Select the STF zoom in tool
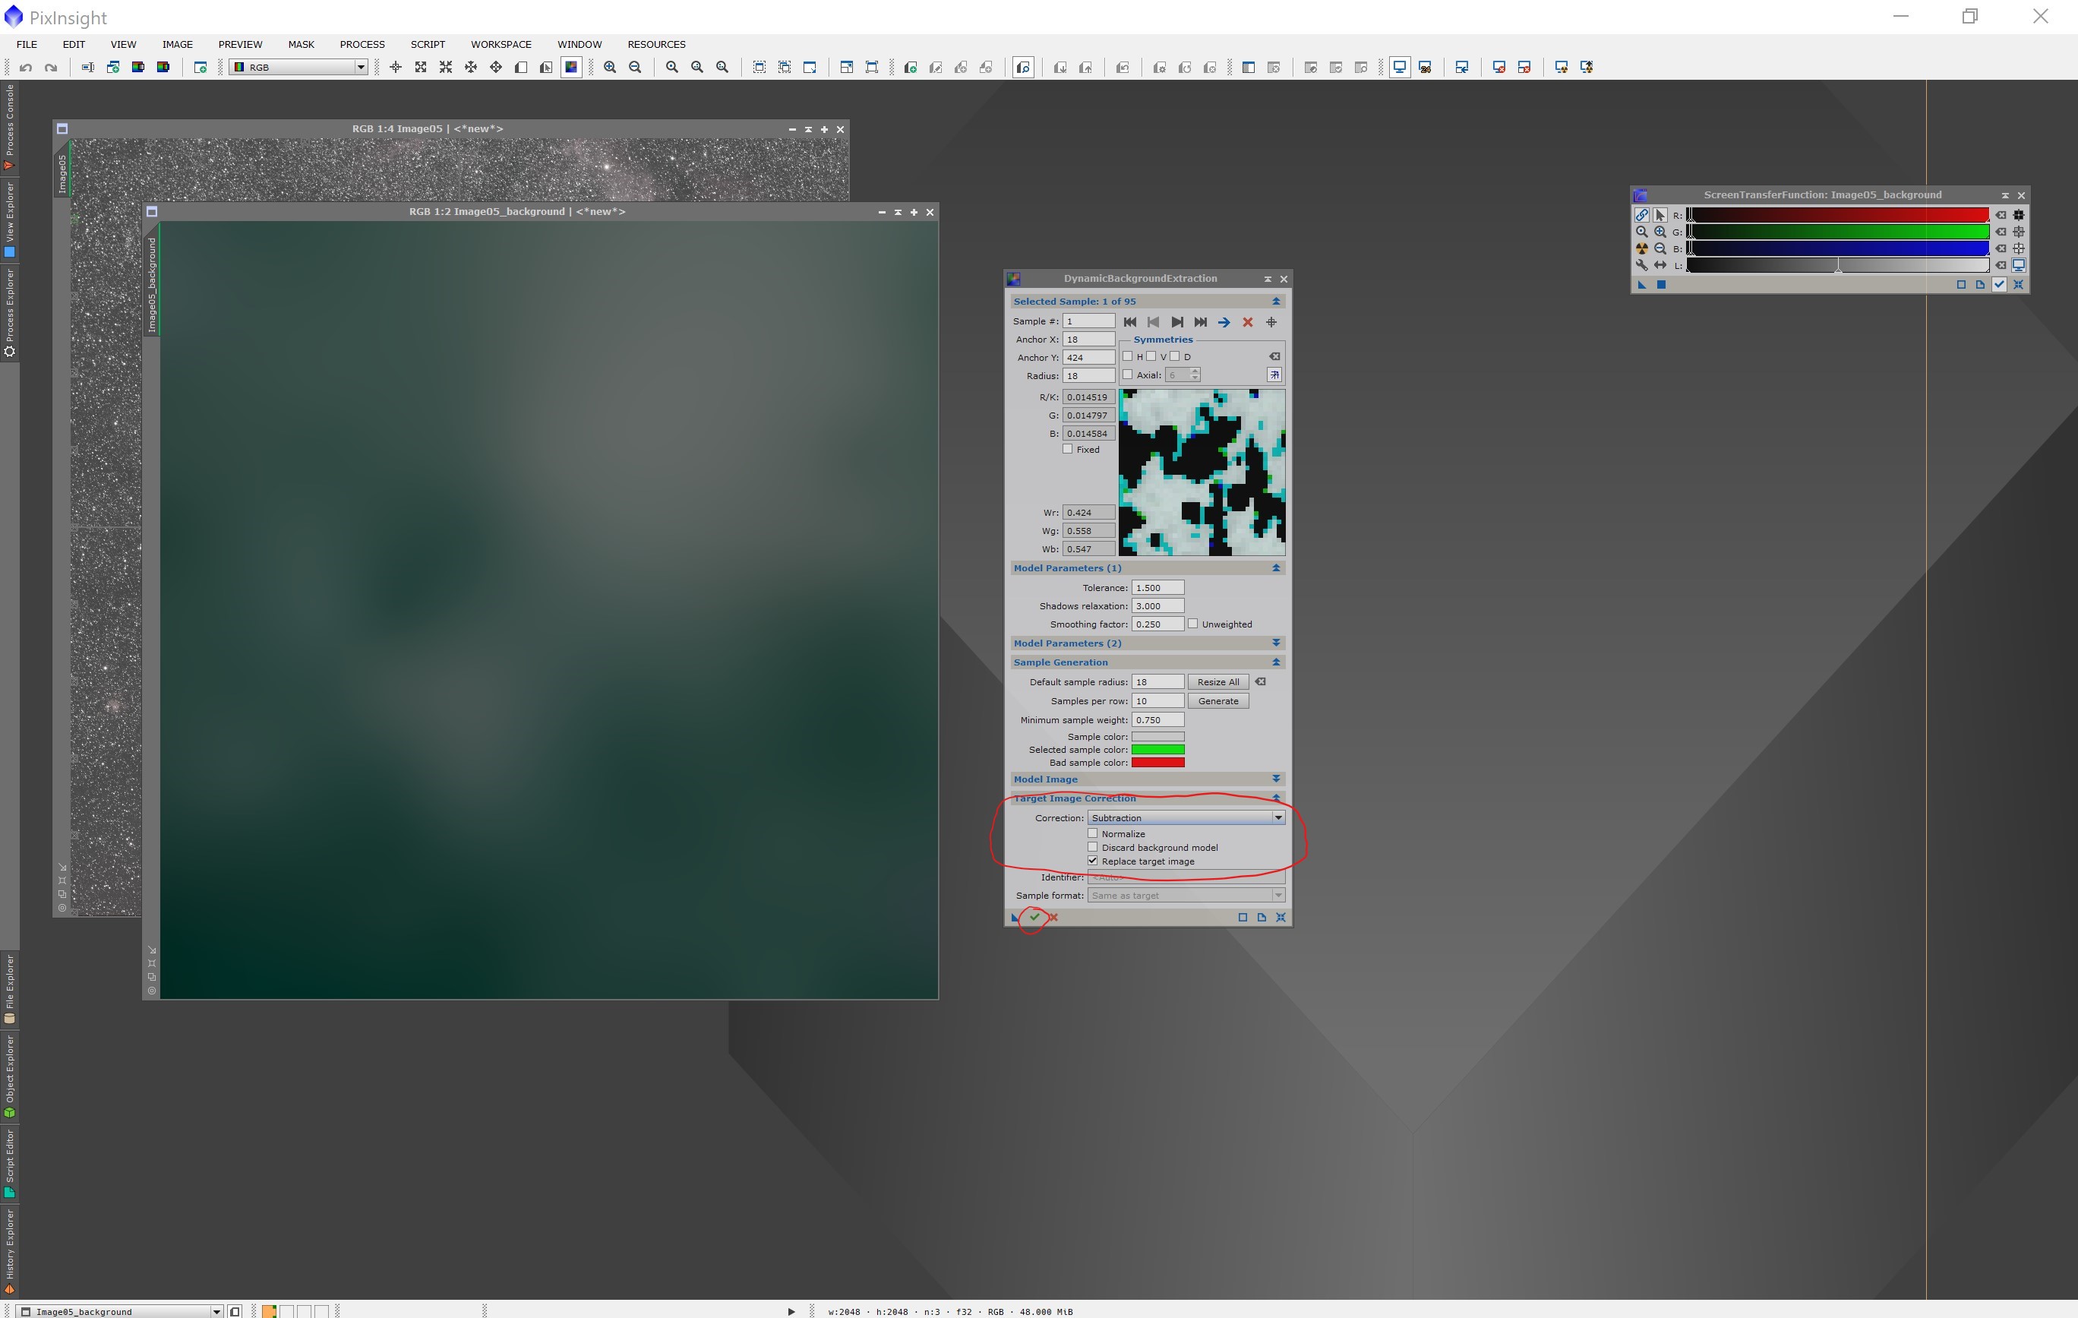Image resolution: width=2078 pixels, height=1318 pixels. click(1660, 232)
